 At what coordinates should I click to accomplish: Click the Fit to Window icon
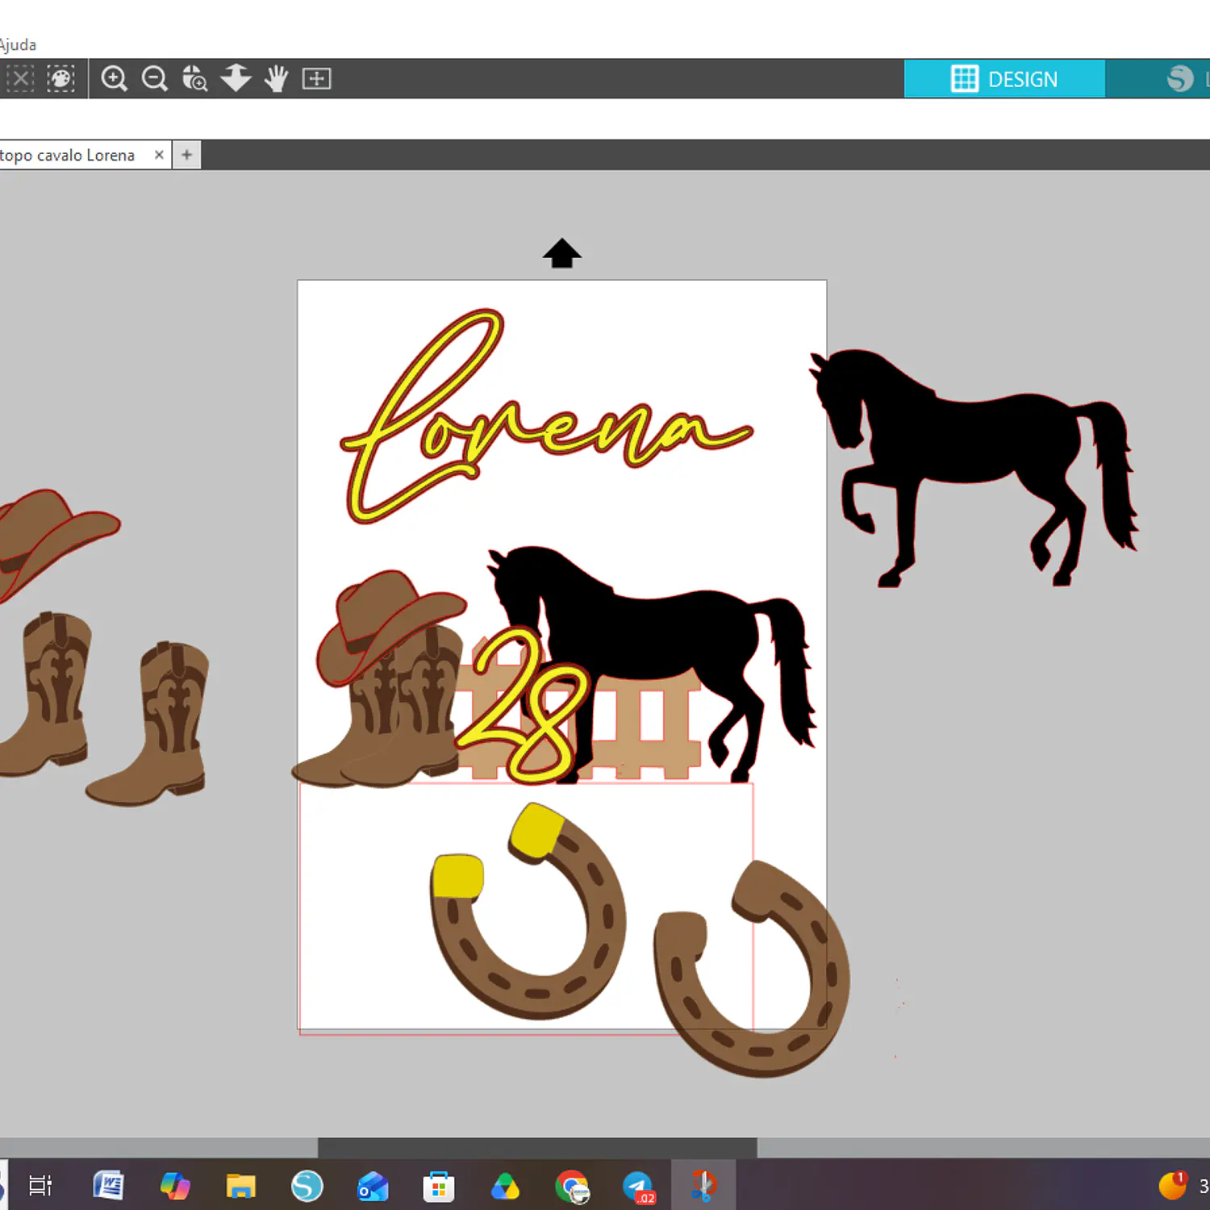tap(316, 78)
